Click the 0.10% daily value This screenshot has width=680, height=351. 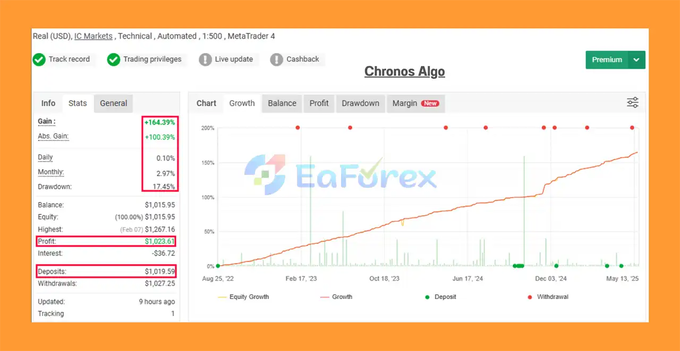click(165, 158)
